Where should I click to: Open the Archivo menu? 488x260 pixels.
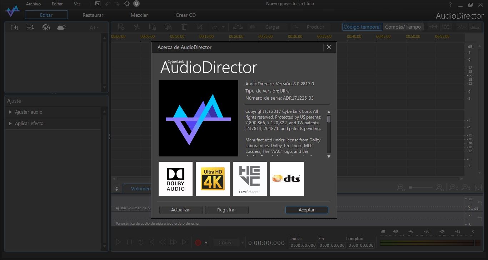pos(33,4)
